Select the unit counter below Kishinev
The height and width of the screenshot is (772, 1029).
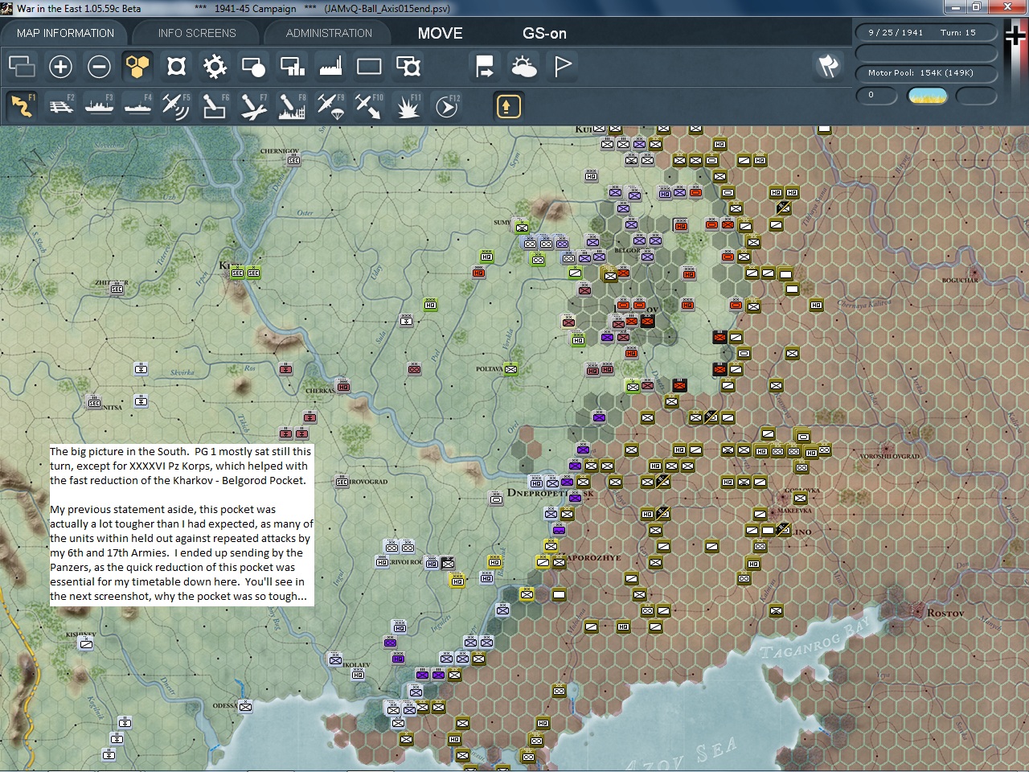click(x=85, y=643)
